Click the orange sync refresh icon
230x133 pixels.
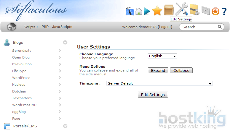coord(215,11)
